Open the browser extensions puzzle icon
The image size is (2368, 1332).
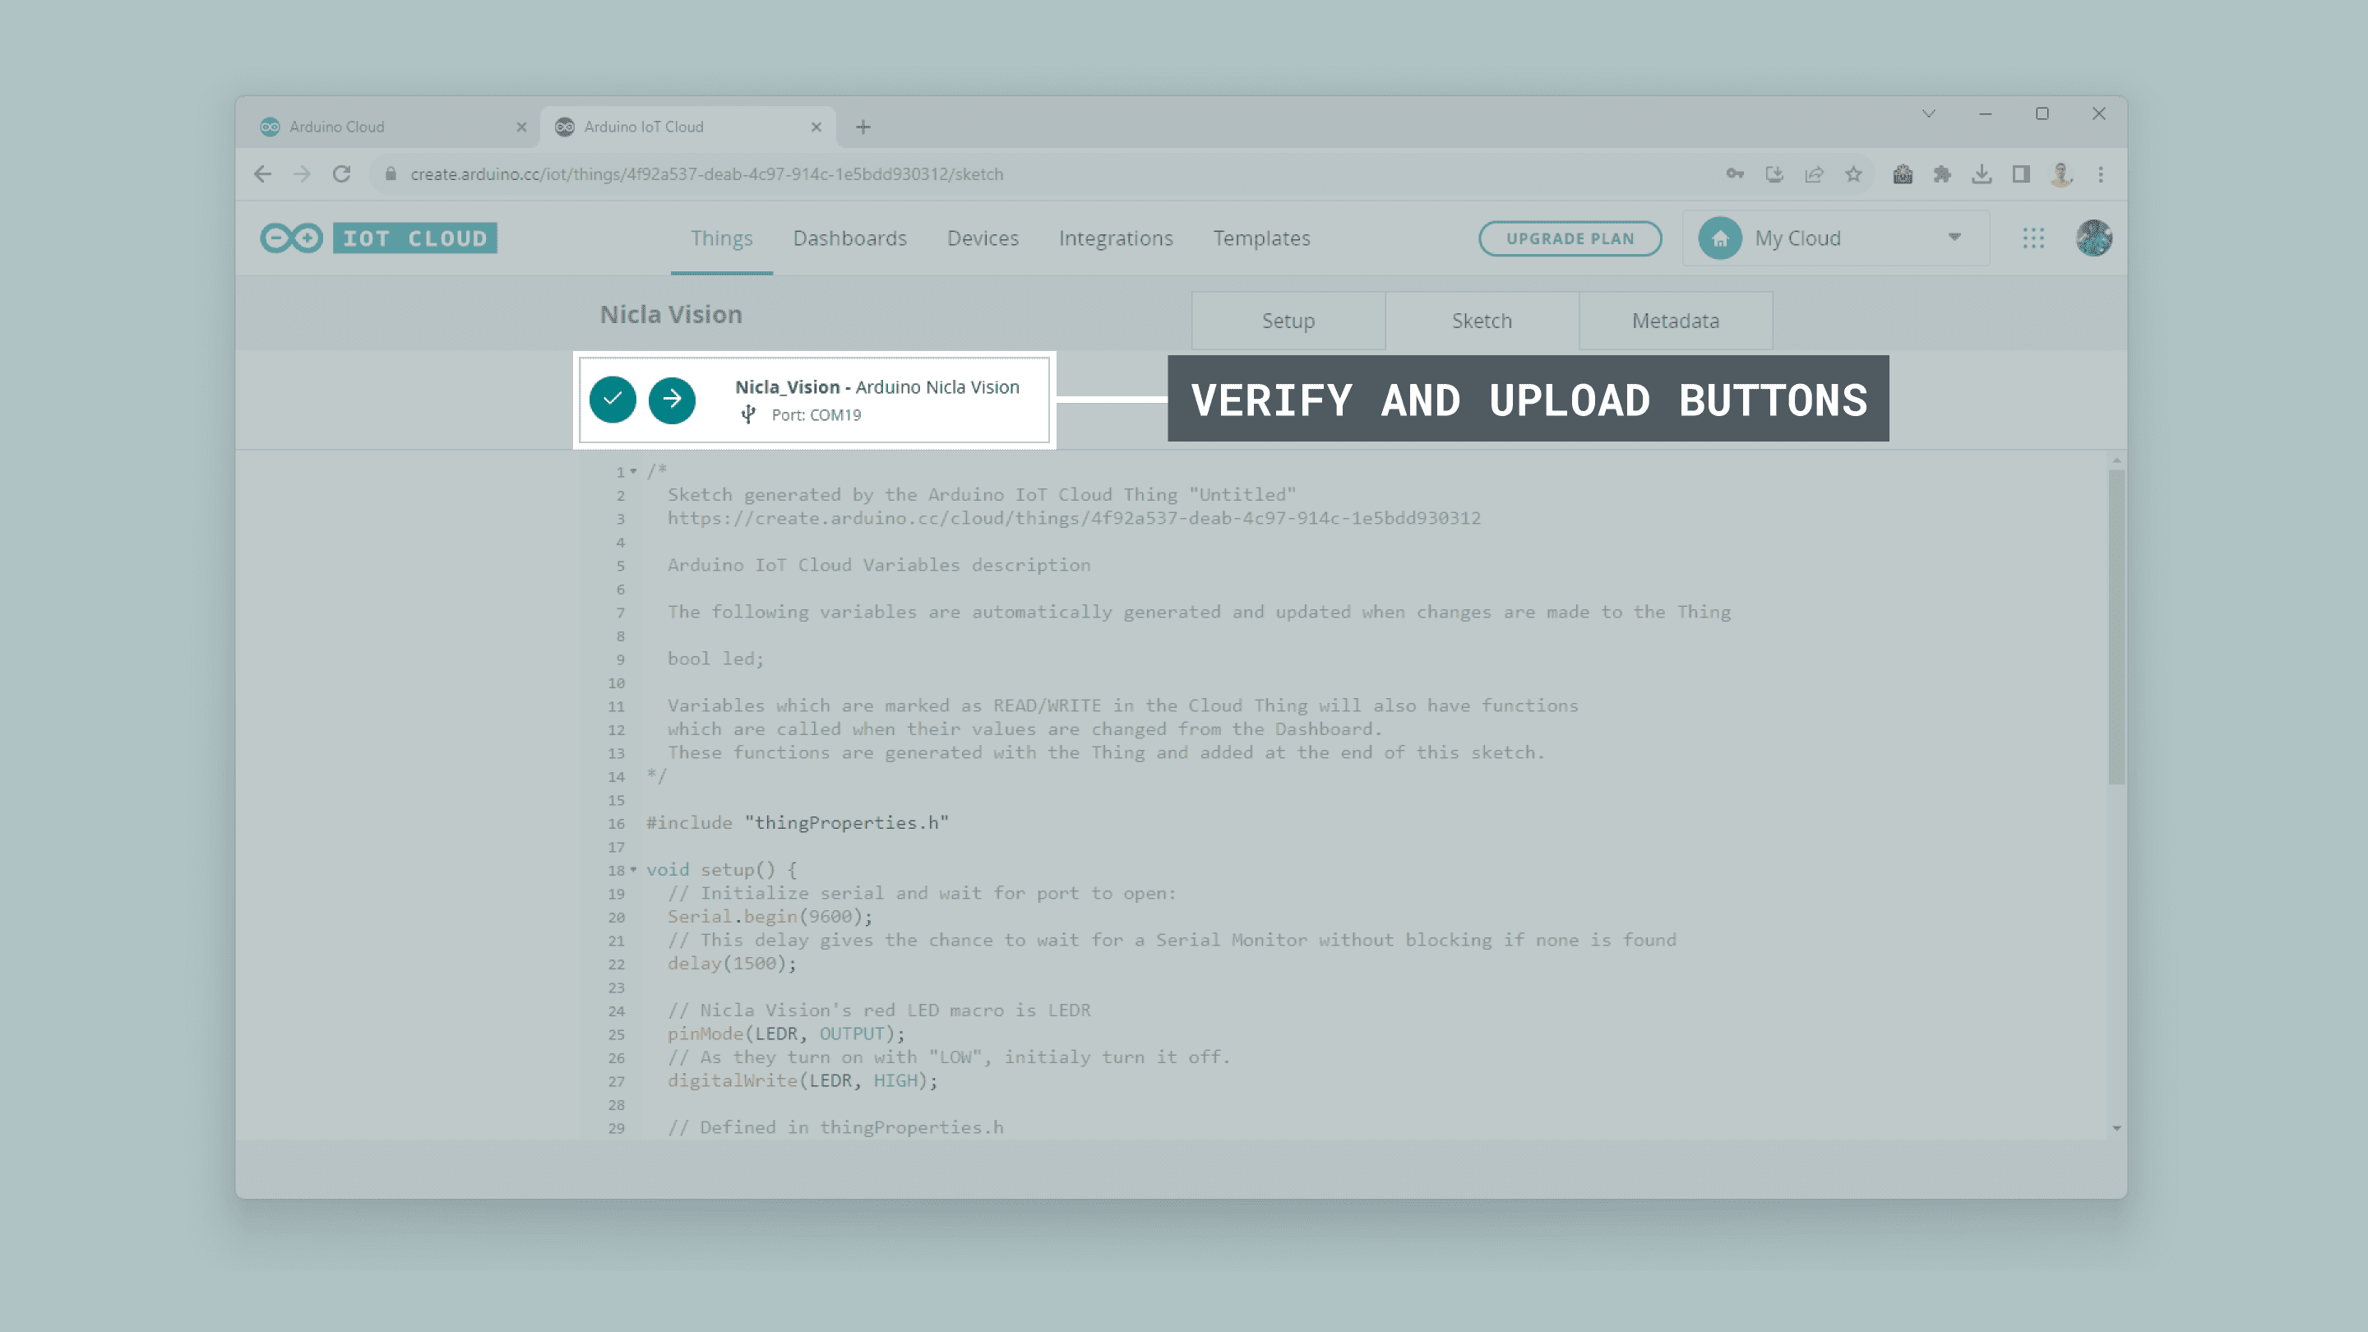coord(1941,173)
